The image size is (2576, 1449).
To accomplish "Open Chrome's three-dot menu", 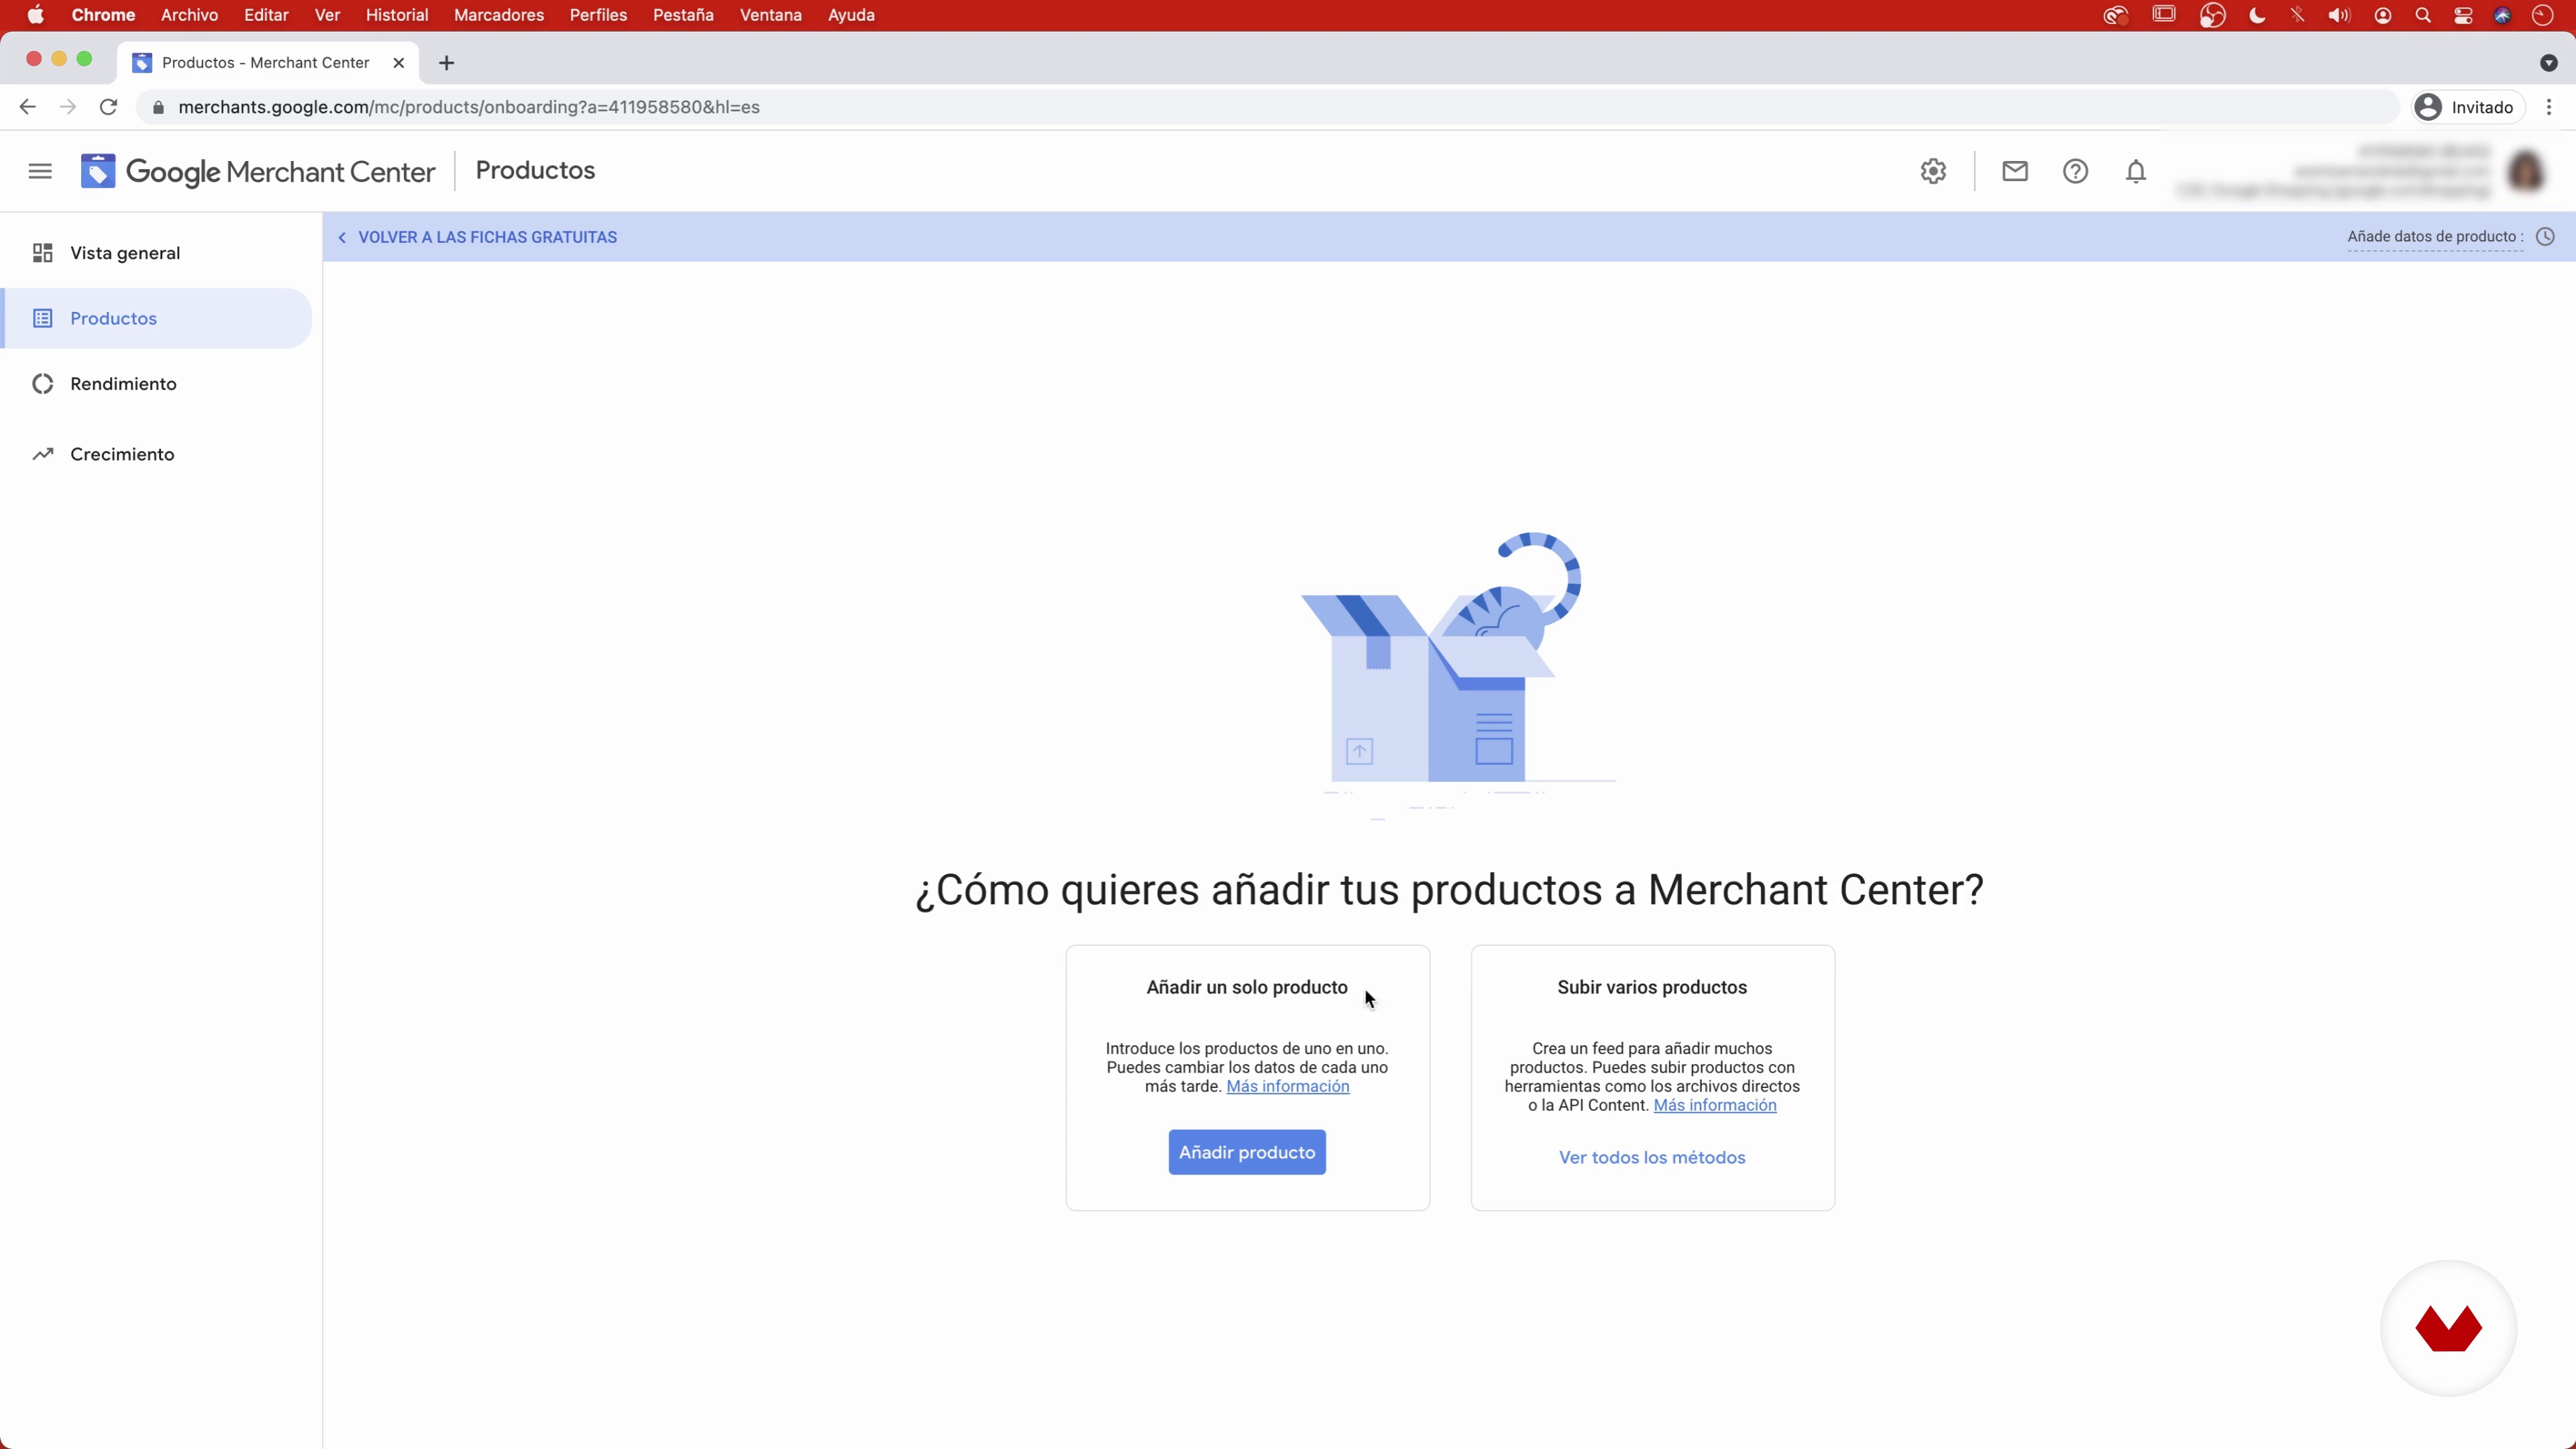I will coord(2548,107).
